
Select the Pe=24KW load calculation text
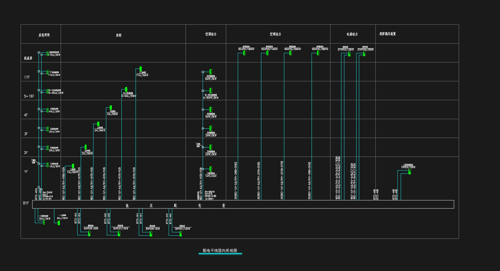pyautogui.click(x=48, y=192)
